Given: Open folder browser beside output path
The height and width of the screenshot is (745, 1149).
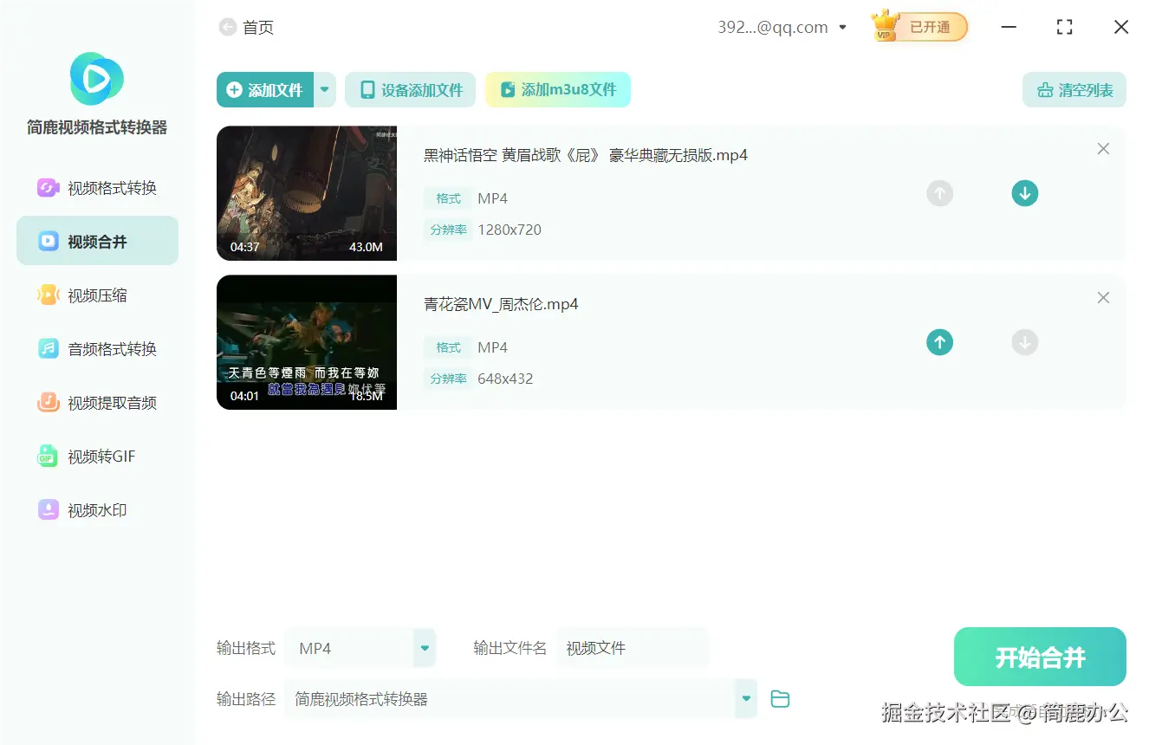Looking at the screenshot, I should tap(779, 698).
